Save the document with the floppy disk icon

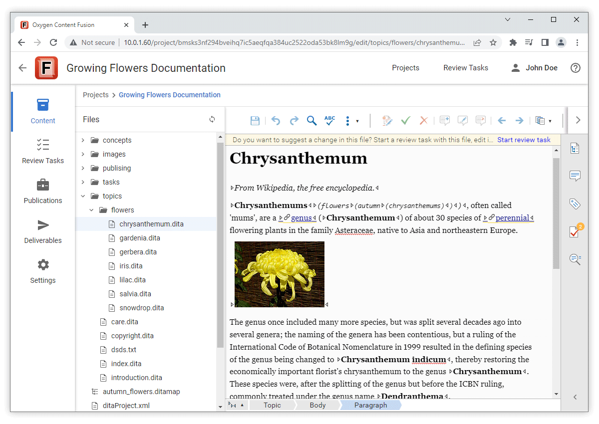click(255, 120)
